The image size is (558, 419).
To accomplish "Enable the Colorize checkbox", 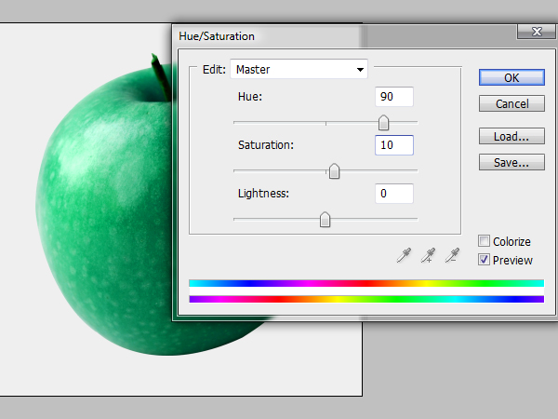I will click(484, 241).
